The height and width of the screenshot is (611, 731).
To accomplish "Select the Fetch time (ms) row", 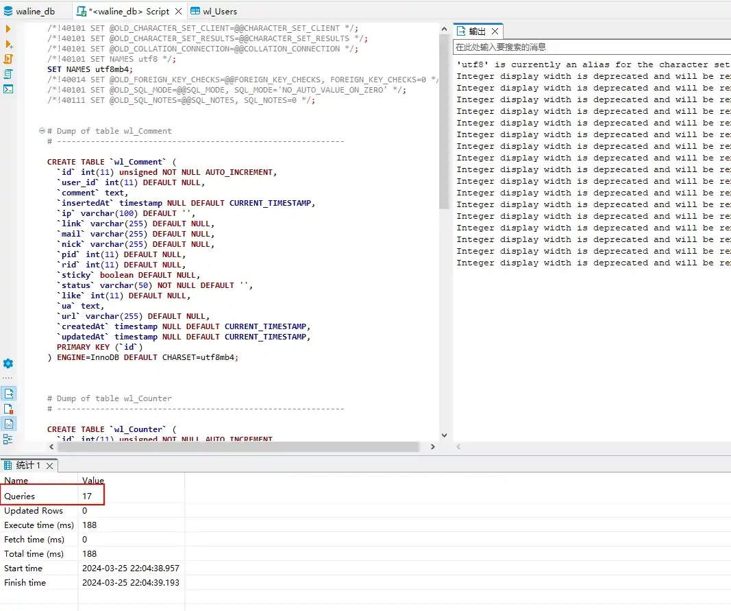I will click(x=92, y=540).
